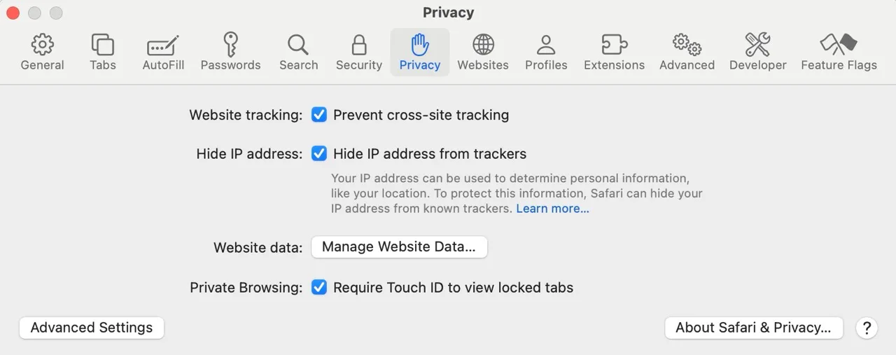Screen dimensions: 896x355
Task: Uncheck Prevent cross-site tracking
Action: coord(319,115)
